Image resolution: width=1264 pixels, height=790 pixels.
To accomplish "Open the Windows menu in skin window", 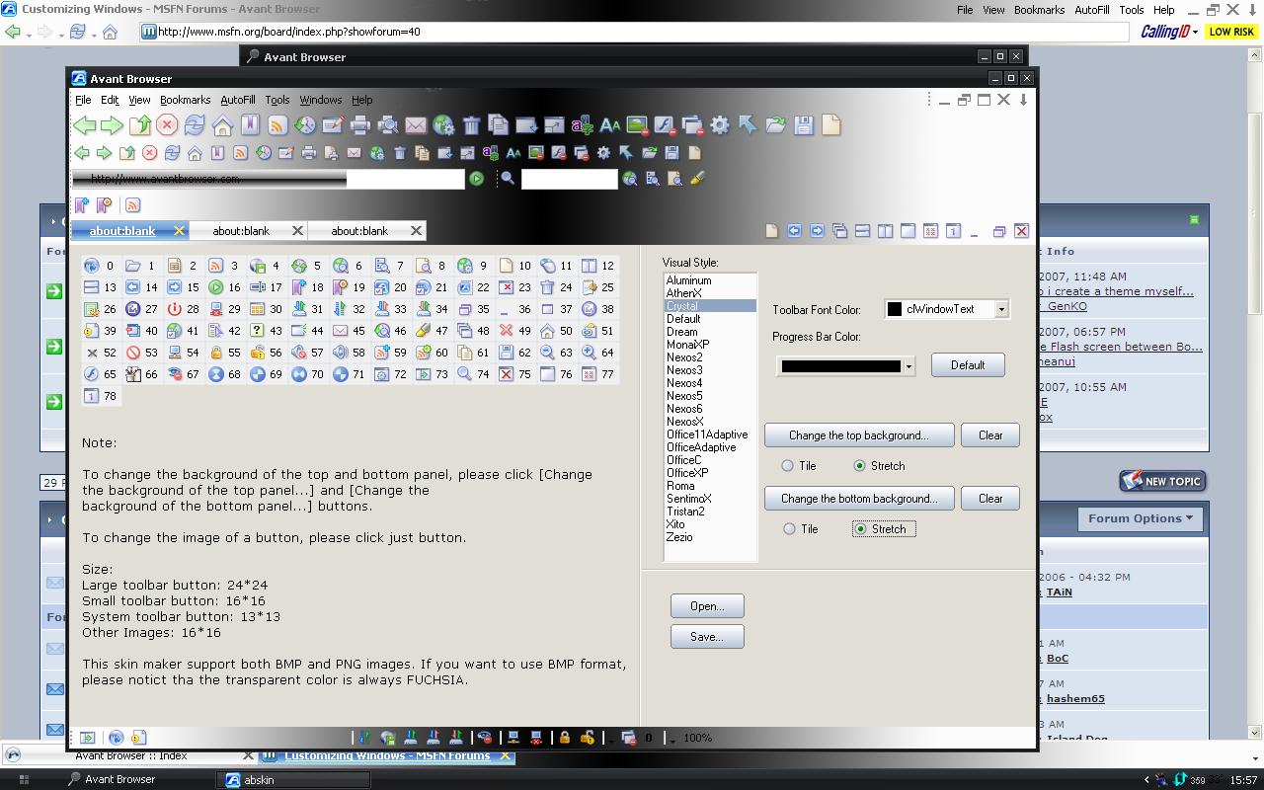I will pos(321,100).
